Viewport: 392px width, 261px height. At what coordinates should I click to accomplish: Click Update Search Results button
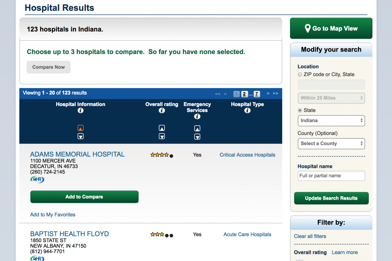[331, 198]
